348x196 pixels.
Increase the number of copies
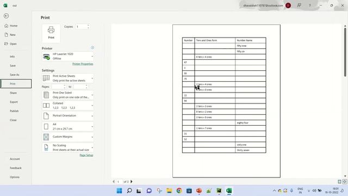[x=88, y=26]
